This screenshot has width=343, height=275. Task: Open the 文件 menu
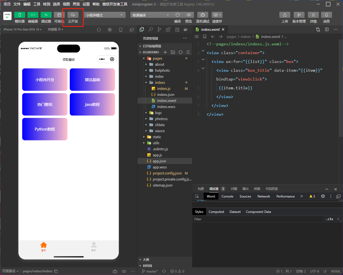pos(17,4)
